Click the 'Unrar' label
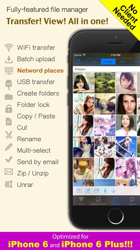The image size is (140, 250). pos(25,185)
